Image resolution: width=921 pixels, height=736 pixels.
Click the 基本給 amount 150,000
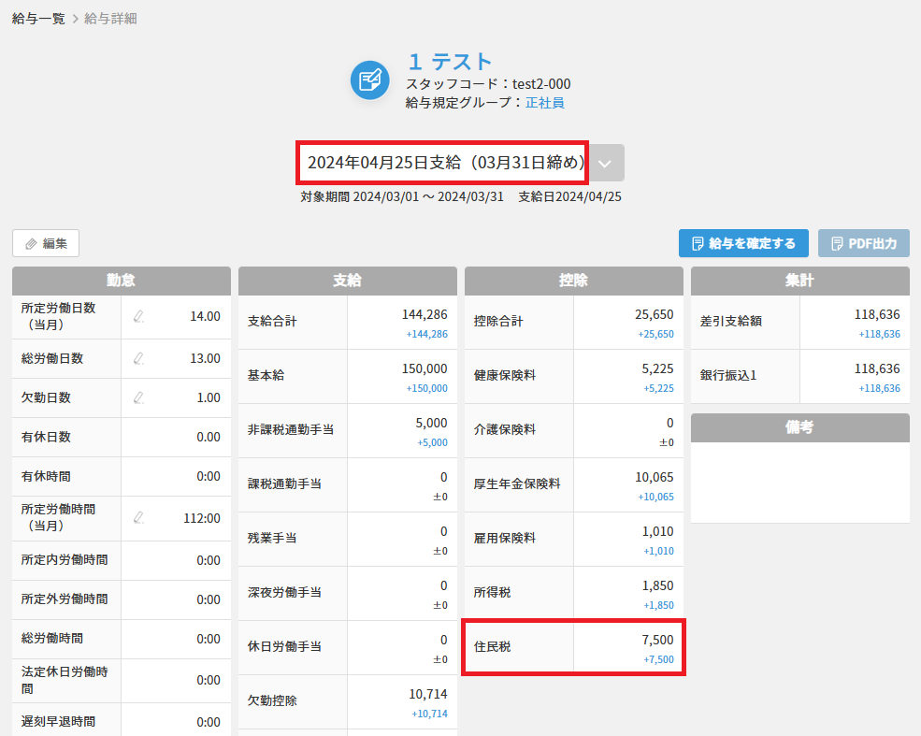(425, 368)
